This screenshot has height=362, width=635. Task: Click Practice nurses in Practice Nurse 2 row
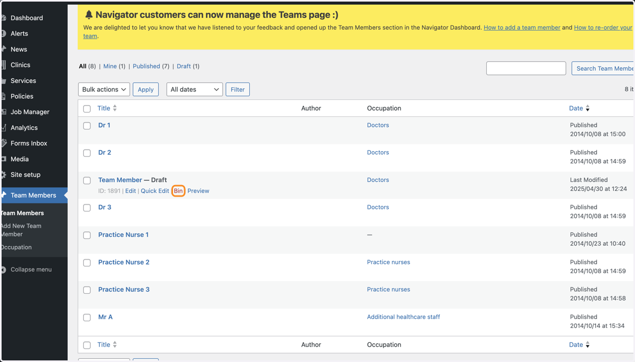coord(388,262)
